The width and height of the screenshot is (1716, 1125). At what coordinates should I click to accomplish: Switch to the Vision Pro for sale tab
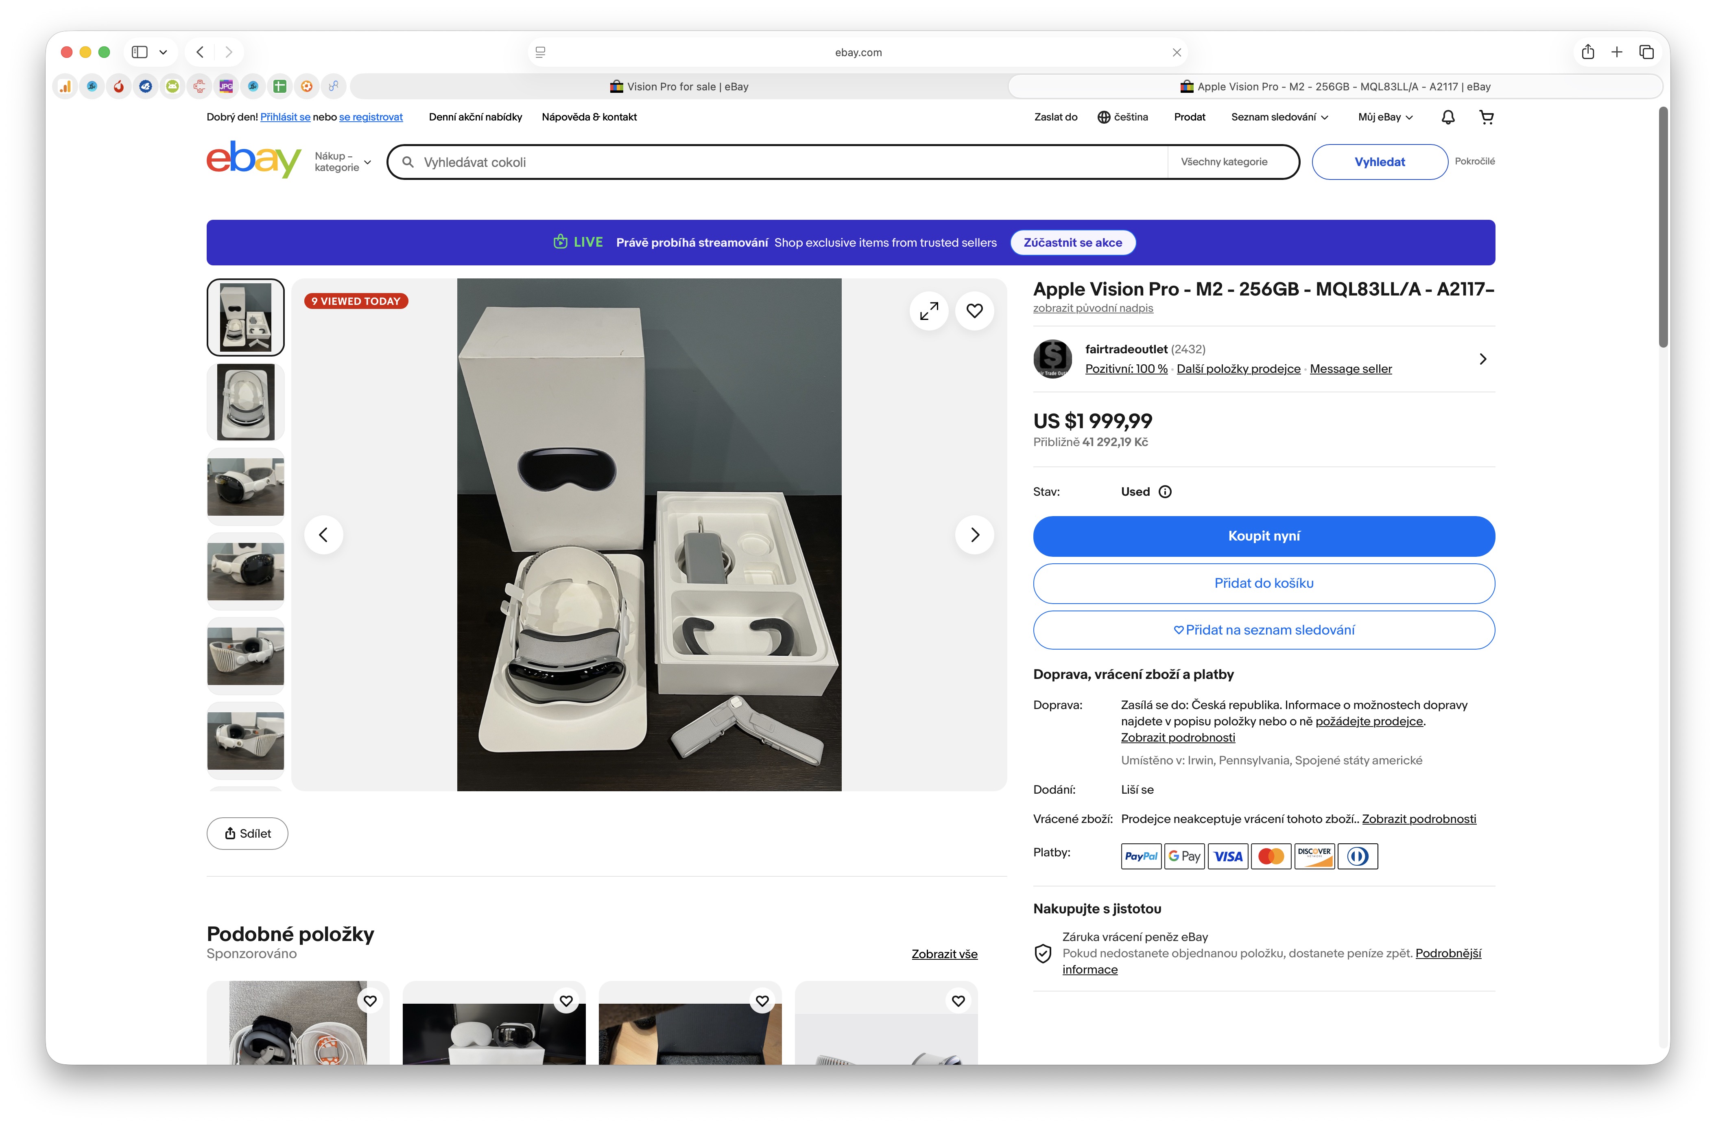(679, 87)
